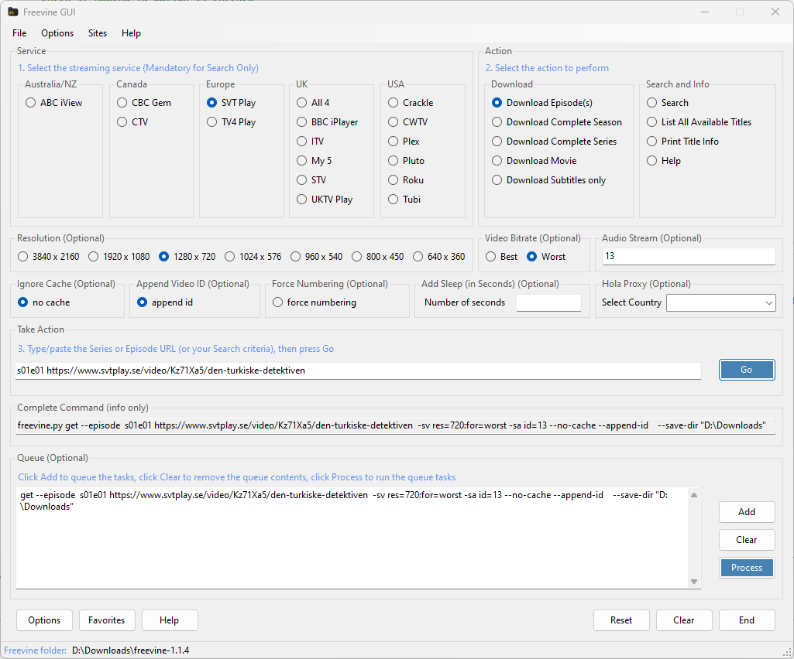Screen dimensions: 794x659
Task: Click the Number of seconds field
Action: point(548,303)
